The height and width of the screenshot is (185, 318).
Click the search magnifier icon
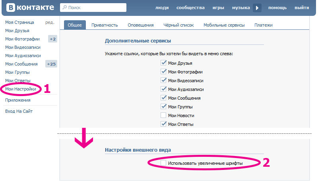[x=64, y=8]
